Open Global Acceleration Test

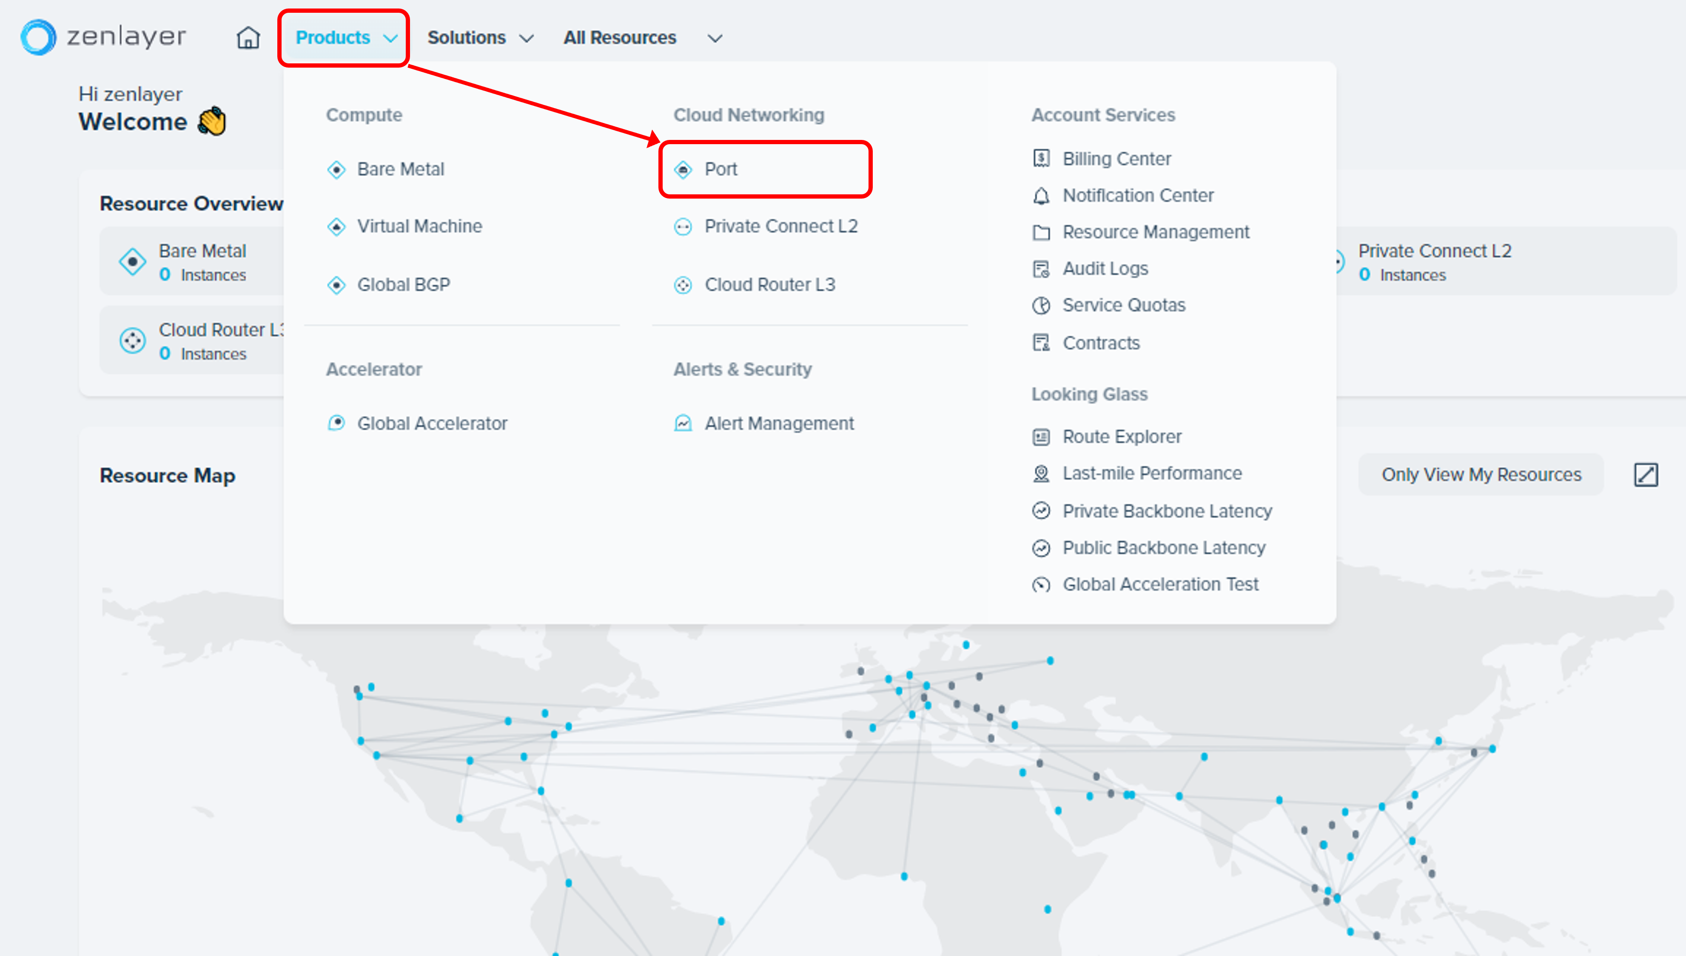(x=1160, y=584)
